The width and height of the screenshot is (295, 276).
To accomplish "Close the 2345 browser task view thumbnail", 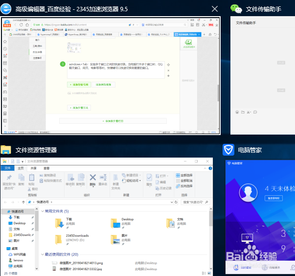I will 215,9.
